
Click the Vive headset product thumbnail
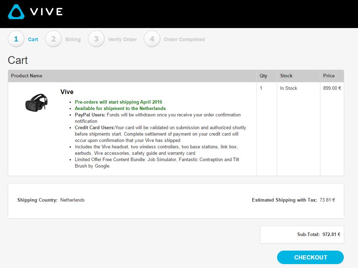[x=37, y=103]
